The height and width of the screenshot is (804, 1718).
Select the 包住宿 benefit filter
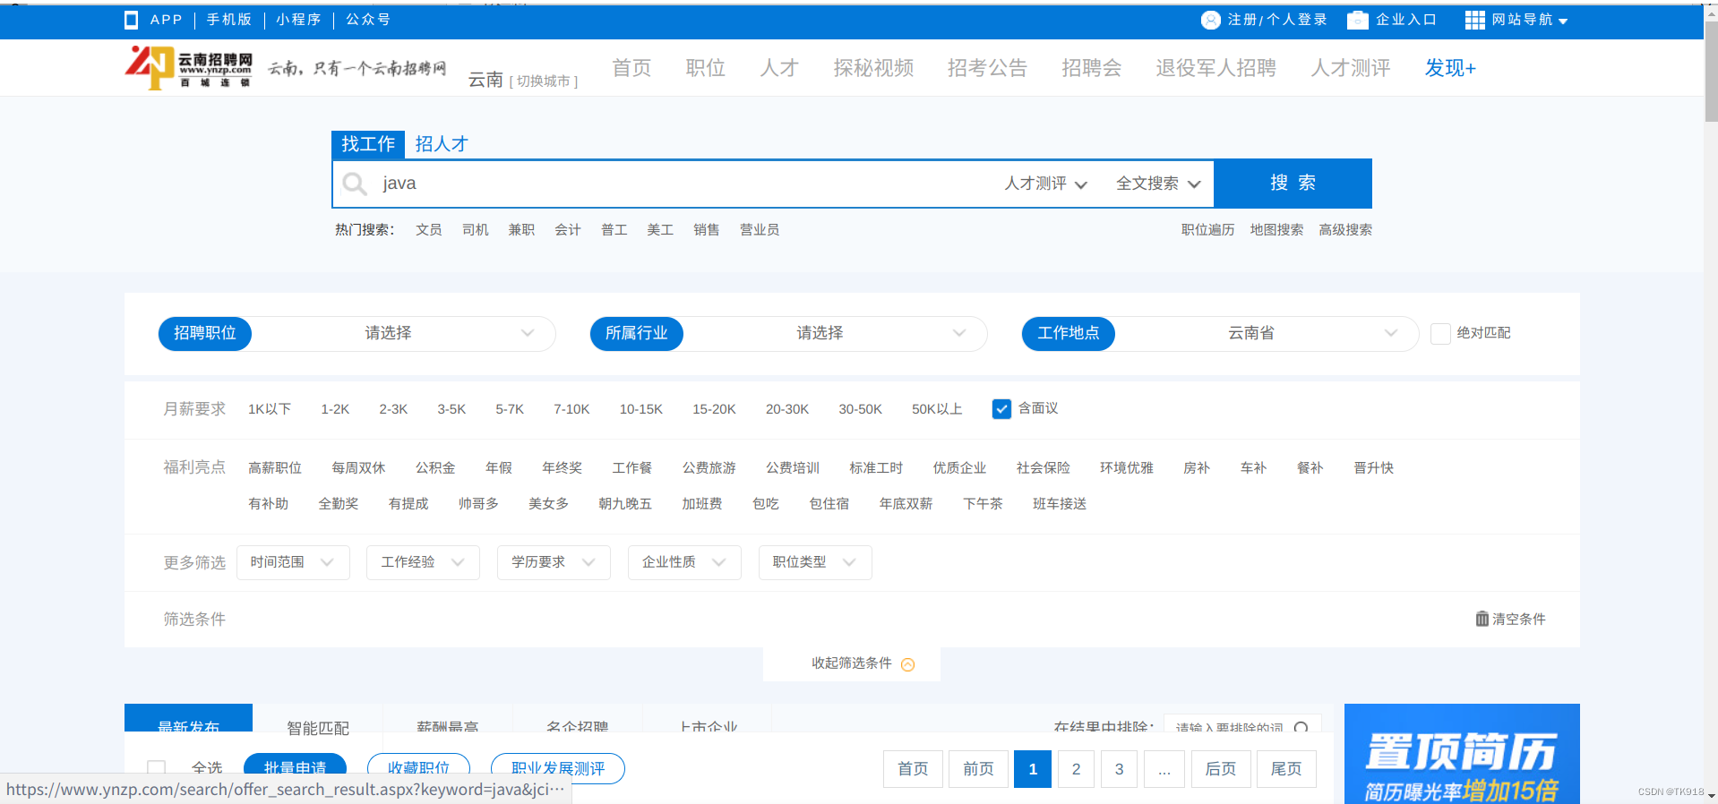[x=829, y=504]
